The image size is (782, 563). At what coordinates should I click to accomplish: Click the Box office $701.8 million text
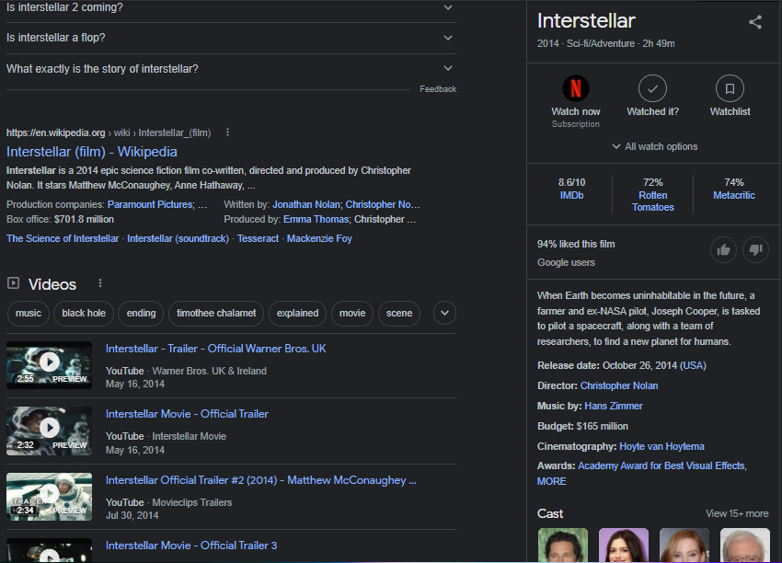[x=60, y=220]
